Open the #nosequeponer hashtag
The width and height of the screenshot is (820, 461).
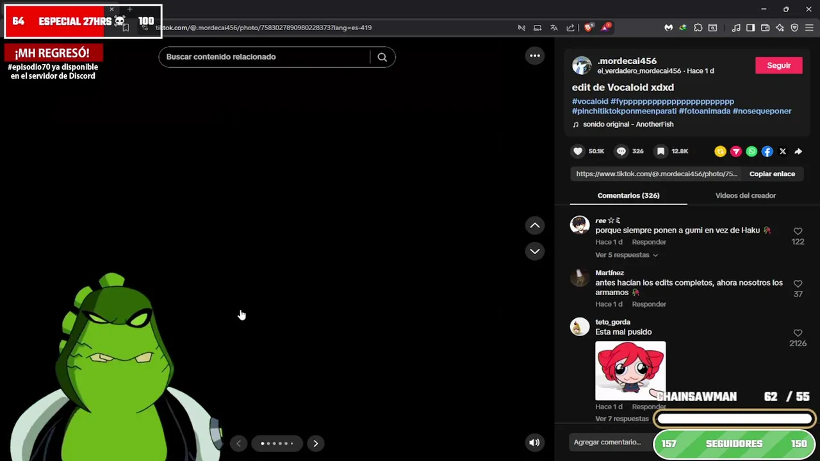[762, 111]
